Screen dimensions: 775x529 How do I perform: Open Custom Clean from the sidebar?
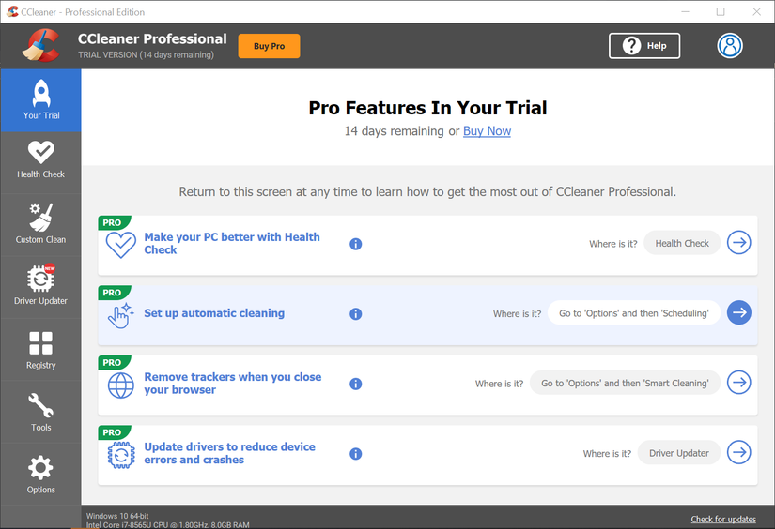coord(40,224)
